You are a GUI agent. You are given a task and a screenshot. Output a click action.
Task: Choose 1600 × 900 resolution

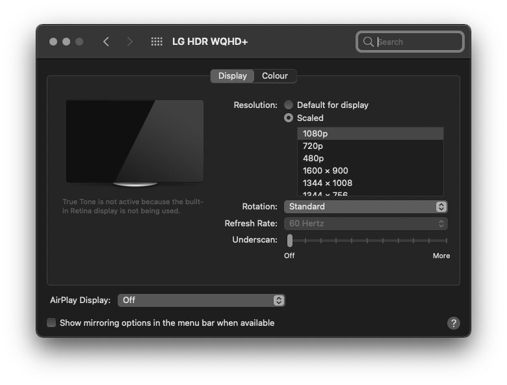pos(370,170)
